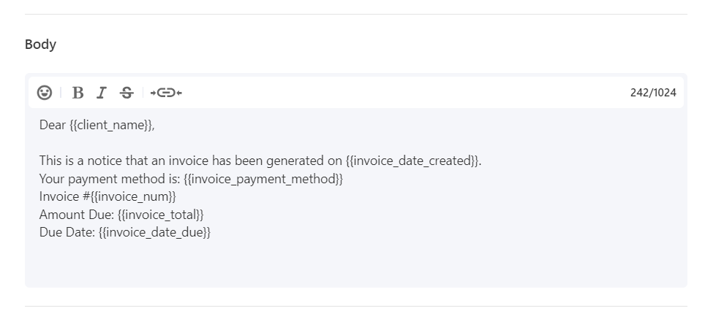This screenshot has height=311, width=705.
Task: Toggle bold formatting
Action: (x=78, y=93)
